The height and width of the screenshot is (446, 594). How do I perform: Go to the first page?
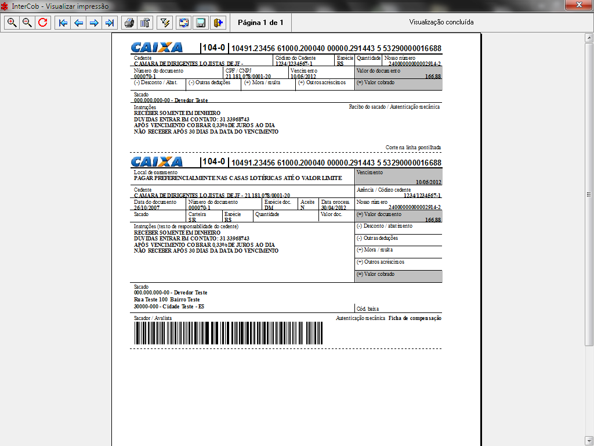coord(63,23)
